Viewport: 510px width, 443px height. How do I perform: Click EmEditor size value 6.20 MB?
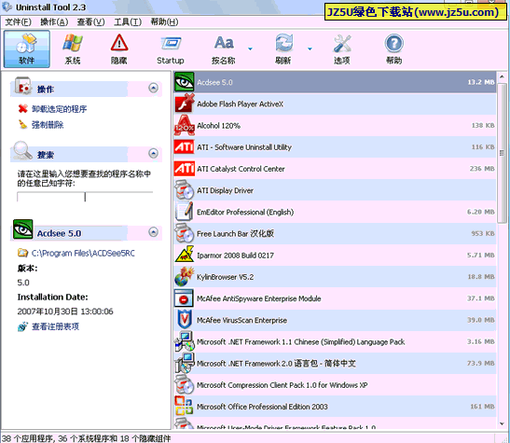tap(481, 212)
